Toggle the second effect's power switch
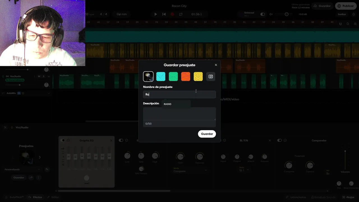 [x=121, y=140]
